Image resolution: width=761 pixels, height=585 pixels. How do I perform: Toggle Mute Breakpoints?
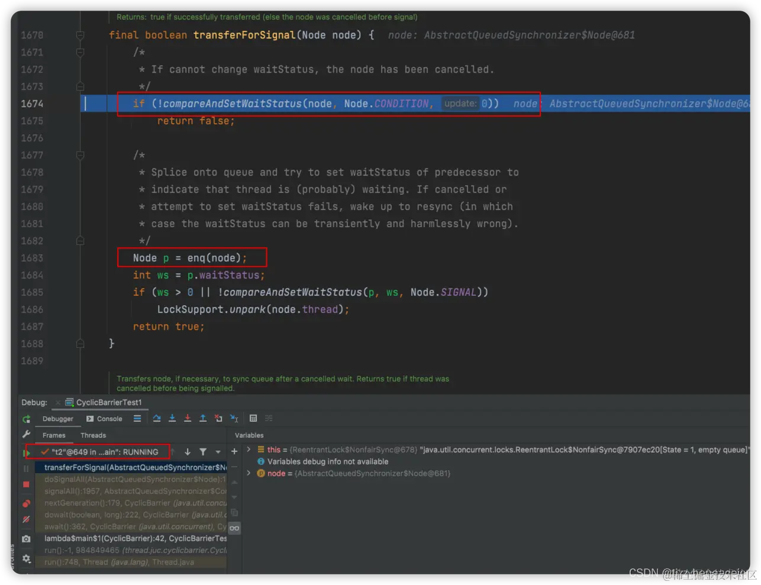coord(26,519)
